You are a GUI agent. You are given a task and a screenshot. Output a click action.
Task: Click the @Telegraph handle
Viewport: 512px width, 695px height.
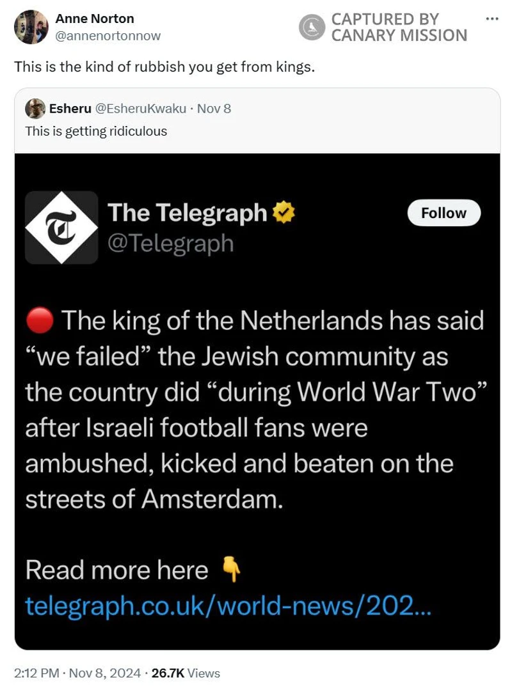click(170, 244)
